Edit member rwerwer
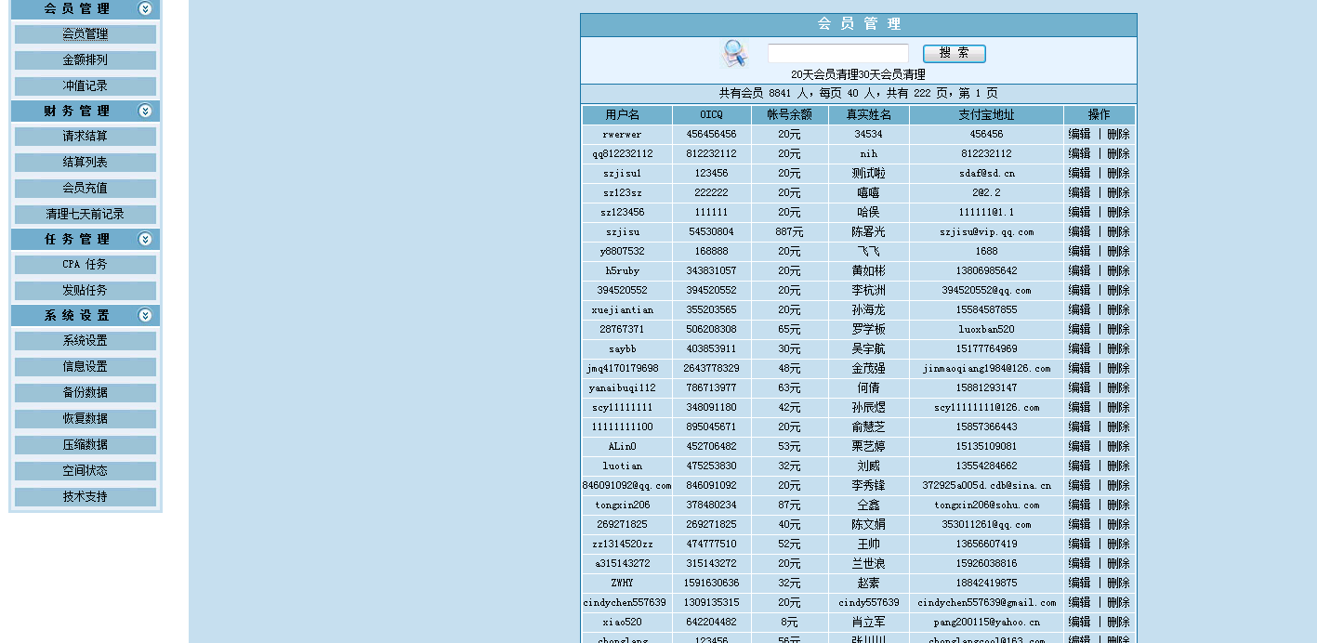 click(1079, 135)
